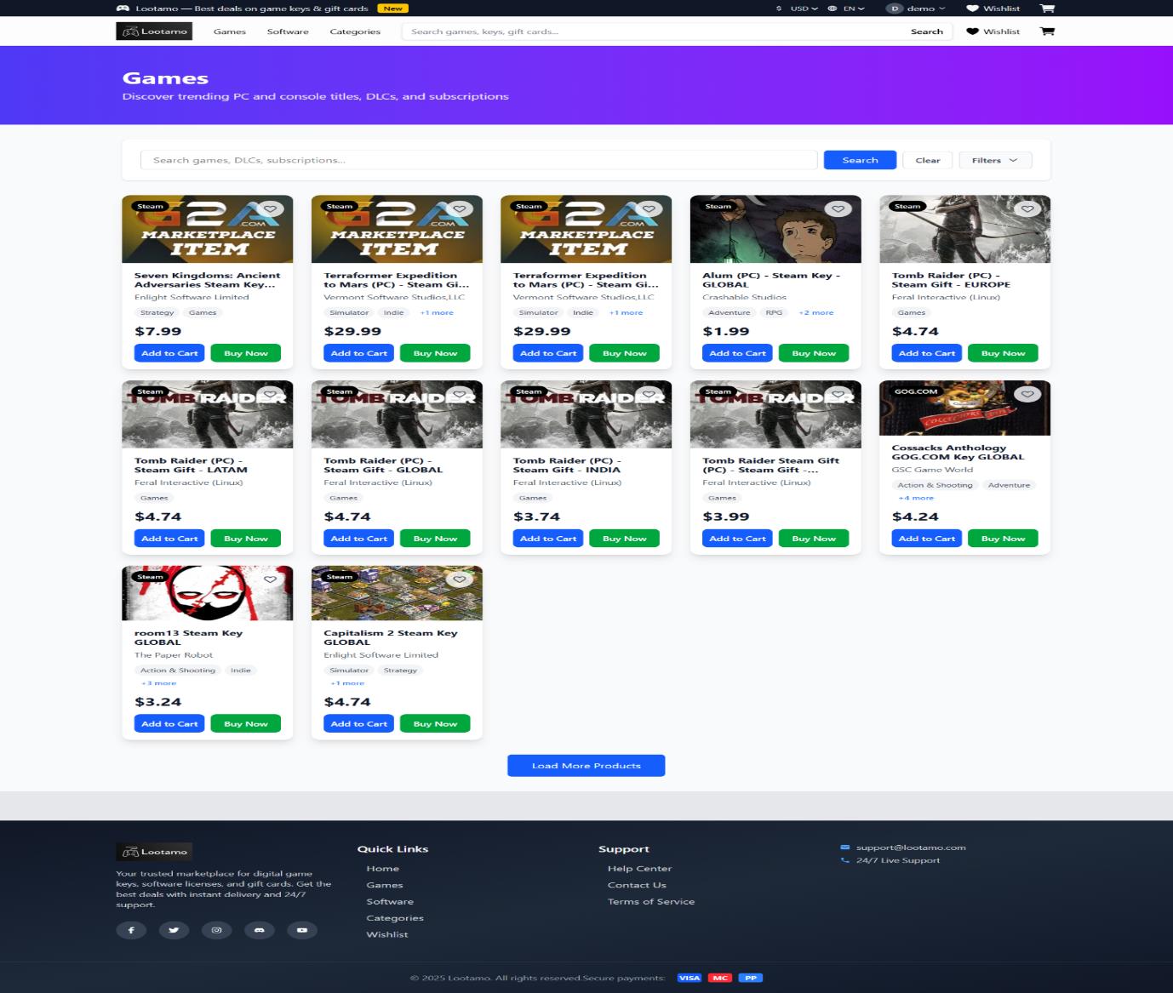
Task: Click the games search input field
Action: point(478,159)
